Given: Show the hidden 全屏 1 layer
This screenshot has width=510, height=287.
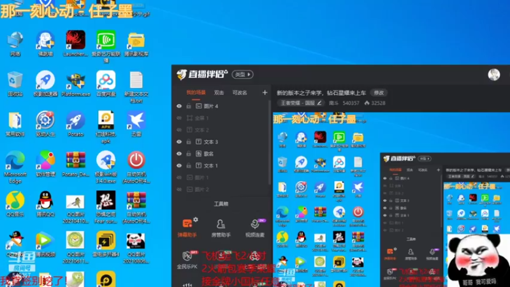Looking at the screenshot, I should click(x=179, y=118).
